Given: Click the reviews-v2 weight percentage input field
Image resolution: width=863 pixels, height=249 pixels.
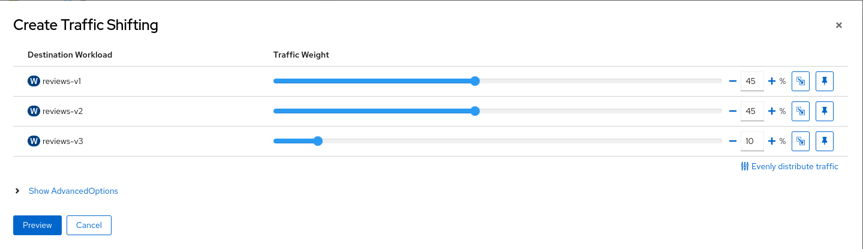Looking at the screenshot, I should (752, 111).
